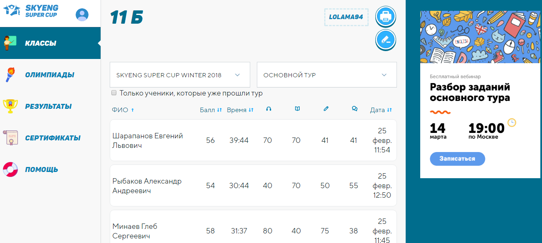The image size is (542, 243).
Task: Open the Основной тур dropdown
Action: pos(327,75)
